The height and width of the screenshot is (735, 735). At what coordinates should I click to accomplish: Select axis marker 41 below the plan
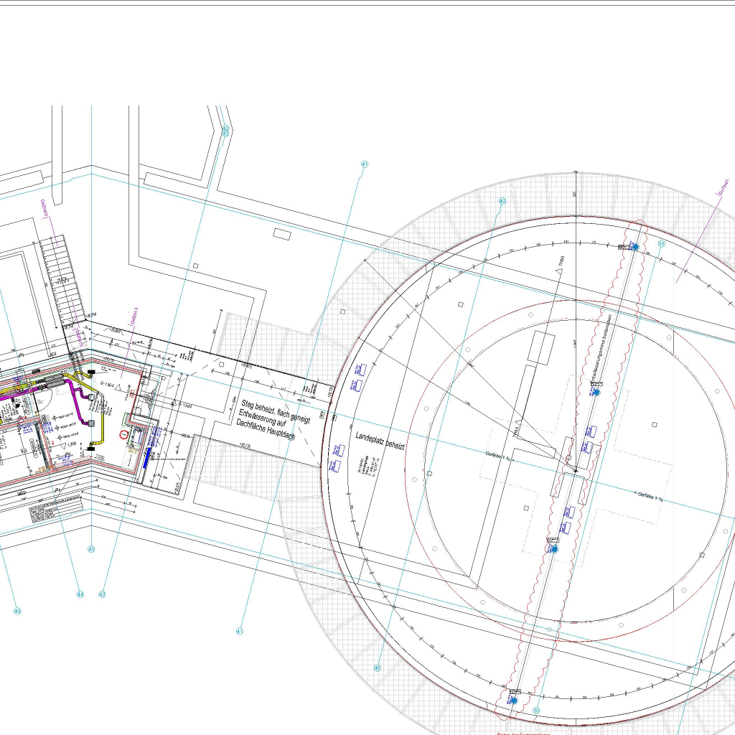pyautogui.click(x=240, y=632)
